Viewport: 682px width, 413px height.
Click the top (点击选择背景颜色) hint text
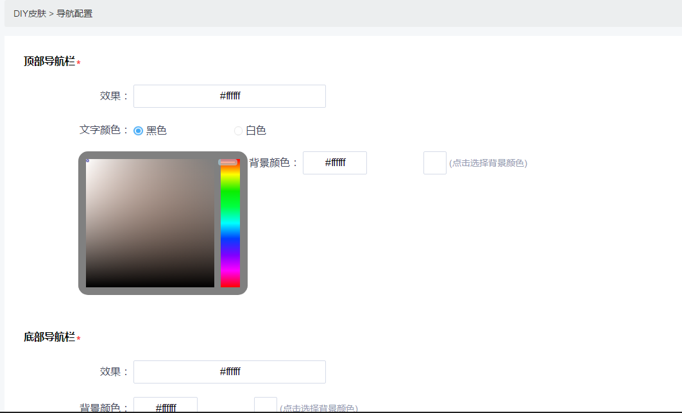point(488,163)
